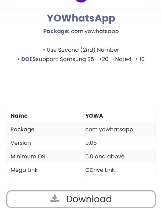Click the 5.0 and above value
The height and width of the screenshot is (215, 162).
click(x=105, y=156)
